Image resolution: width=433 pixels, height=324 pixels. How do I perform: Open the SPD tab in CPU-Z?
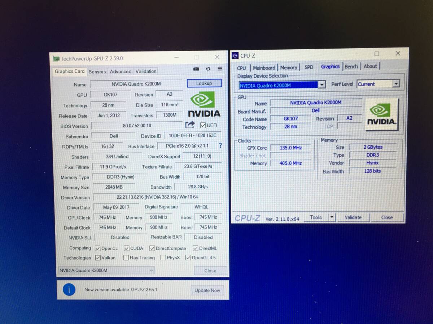click(309, 67)
